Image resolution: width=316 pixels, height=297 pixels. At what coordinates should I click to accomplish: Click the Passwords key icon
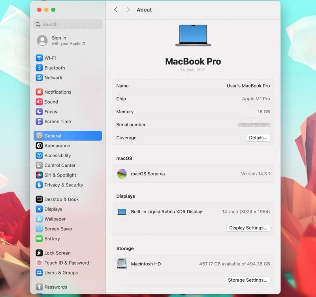39,287
